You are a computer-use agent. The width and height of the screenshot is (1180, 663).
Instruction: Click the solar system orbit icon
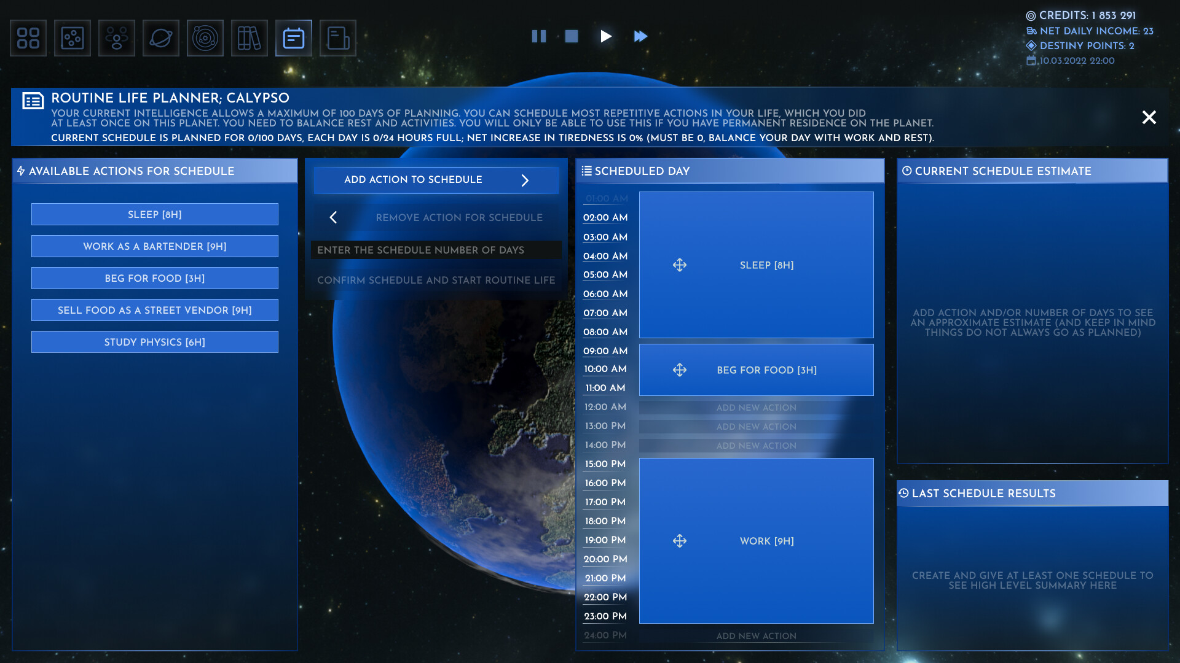pos(205,37)
